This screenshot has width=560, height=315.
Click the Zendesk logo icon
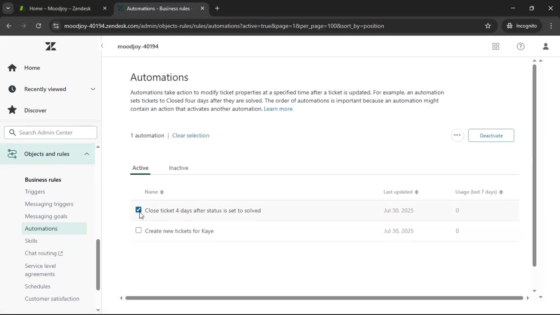click(x=51, y=46)
